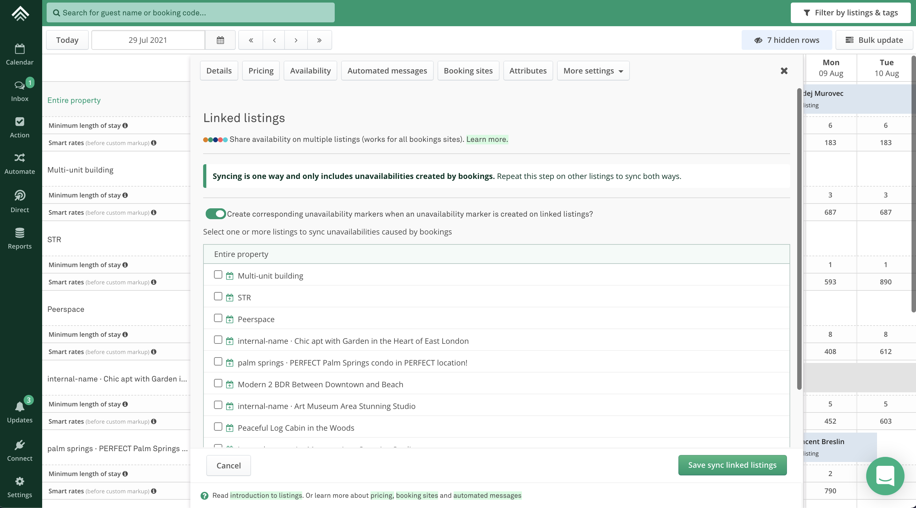Switch to the Pricing tab
The width and height of the screenshot is (916, 508).
(x=261, y=71)
